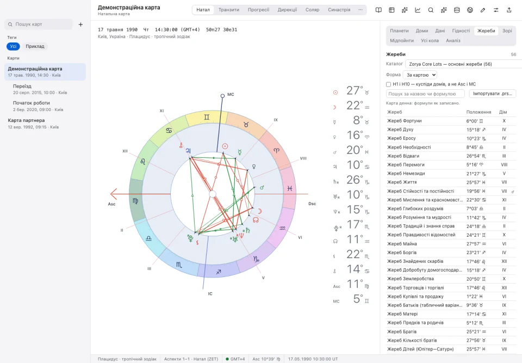The image size is (522, 363).
Task: Click the magnifier icon in the top toolbar
Action: click(431, 10)
